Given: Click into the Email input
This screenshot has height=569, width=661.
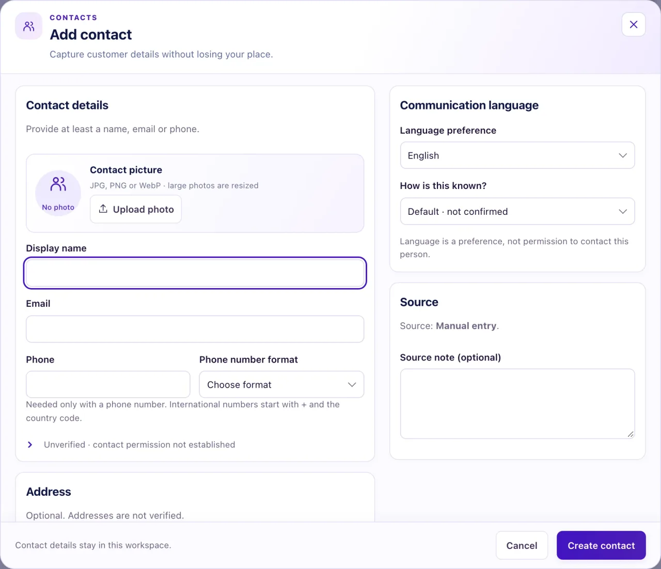Looking at the screenshot, I should (x=195, y=329).
